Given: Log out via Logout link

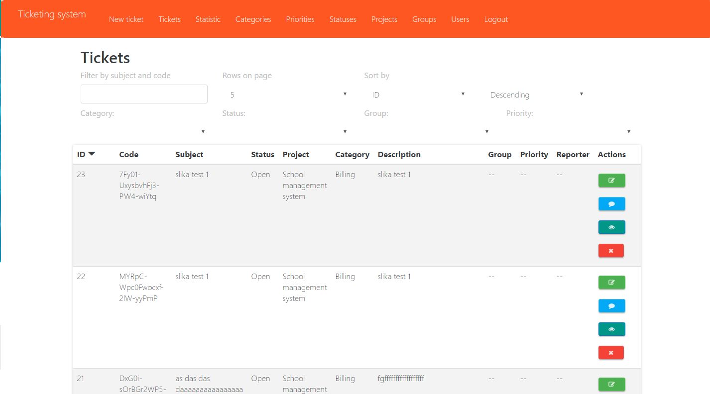Looking at the screenshot, I should pyautogui.click(x=496, y=19).
